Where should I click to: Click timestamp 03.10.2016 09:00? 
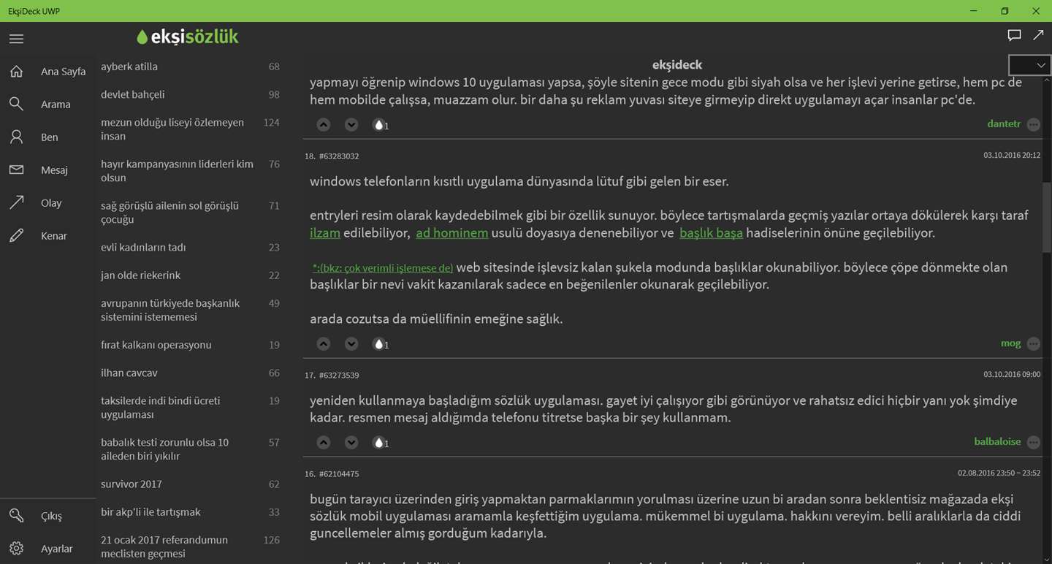1012,374
